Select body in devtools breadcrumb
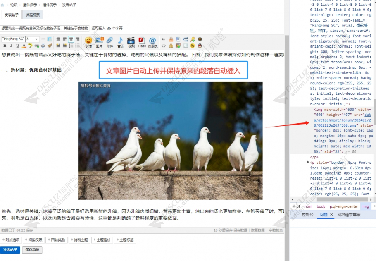 pos(321,206)
